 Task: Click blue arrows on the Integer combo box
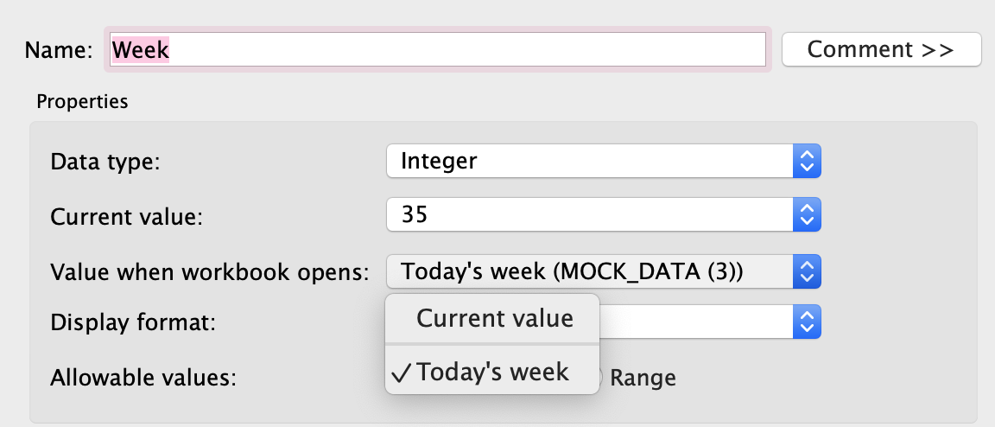tap(806, 161)
